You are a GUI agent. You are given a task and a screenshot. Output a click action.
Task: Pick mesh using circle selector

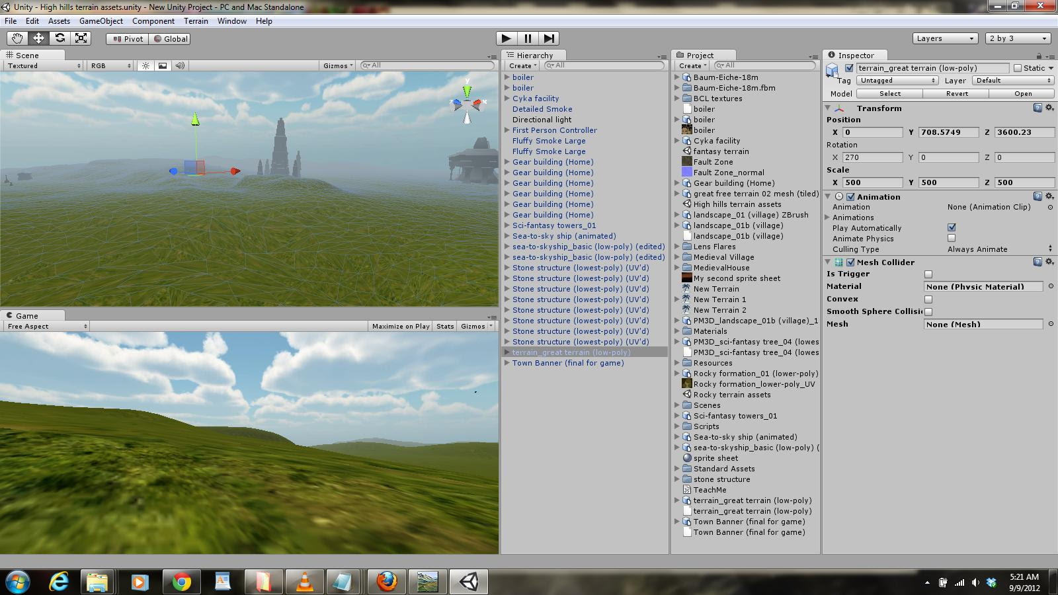tap(1051, 324)
